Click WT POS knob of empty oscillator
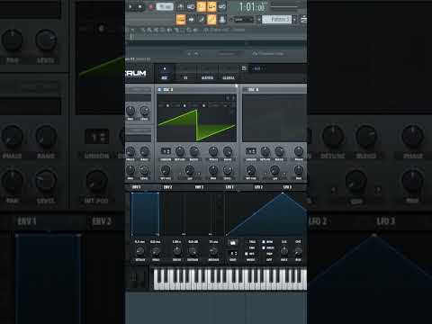The height and width of the screenshot is (324, 432). [x=251, y=170]
